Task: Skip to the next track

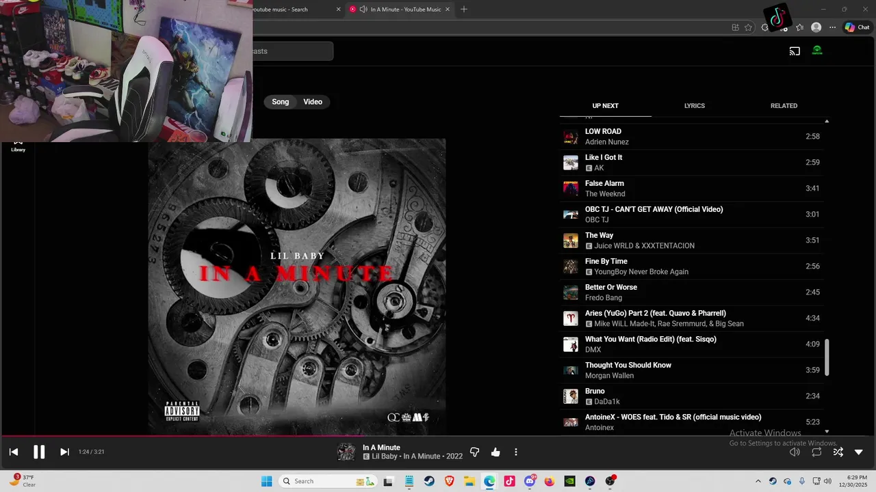Action: (64, 452)
